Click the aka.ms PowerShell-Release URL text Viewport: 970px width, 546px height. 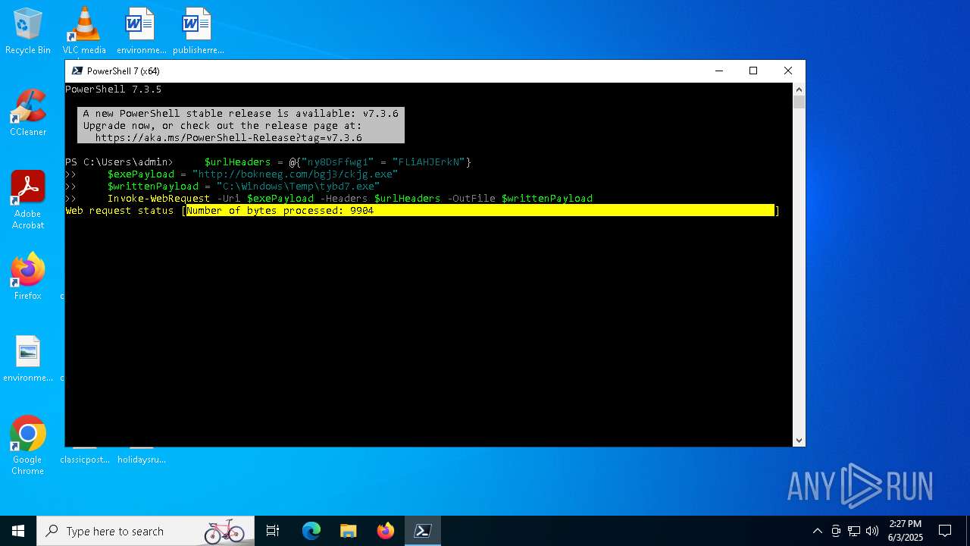tap(229, 138)
